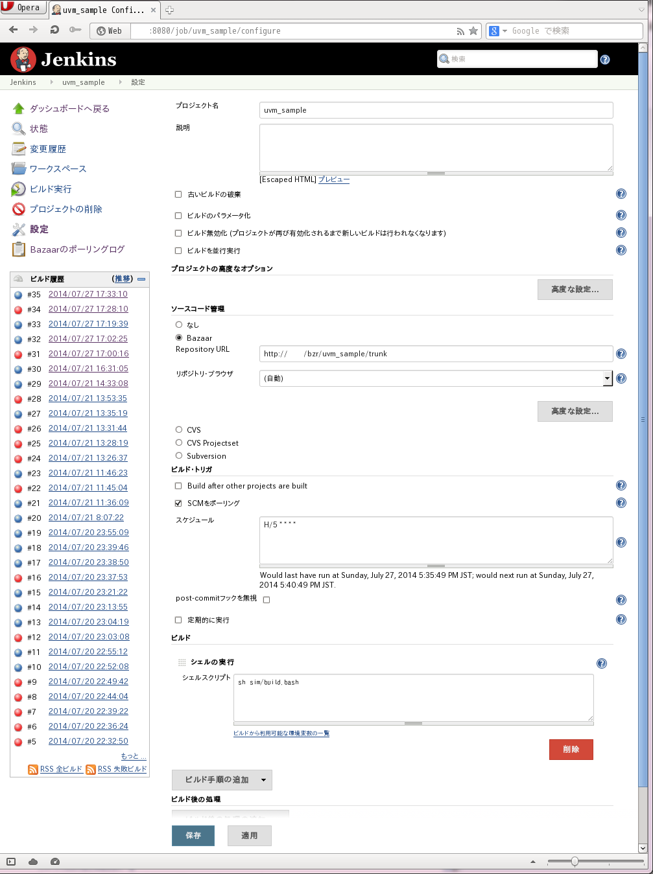Enable ビルドを並行実行 checkbox
The image size is (653, 874).
[x=178, y=251]
